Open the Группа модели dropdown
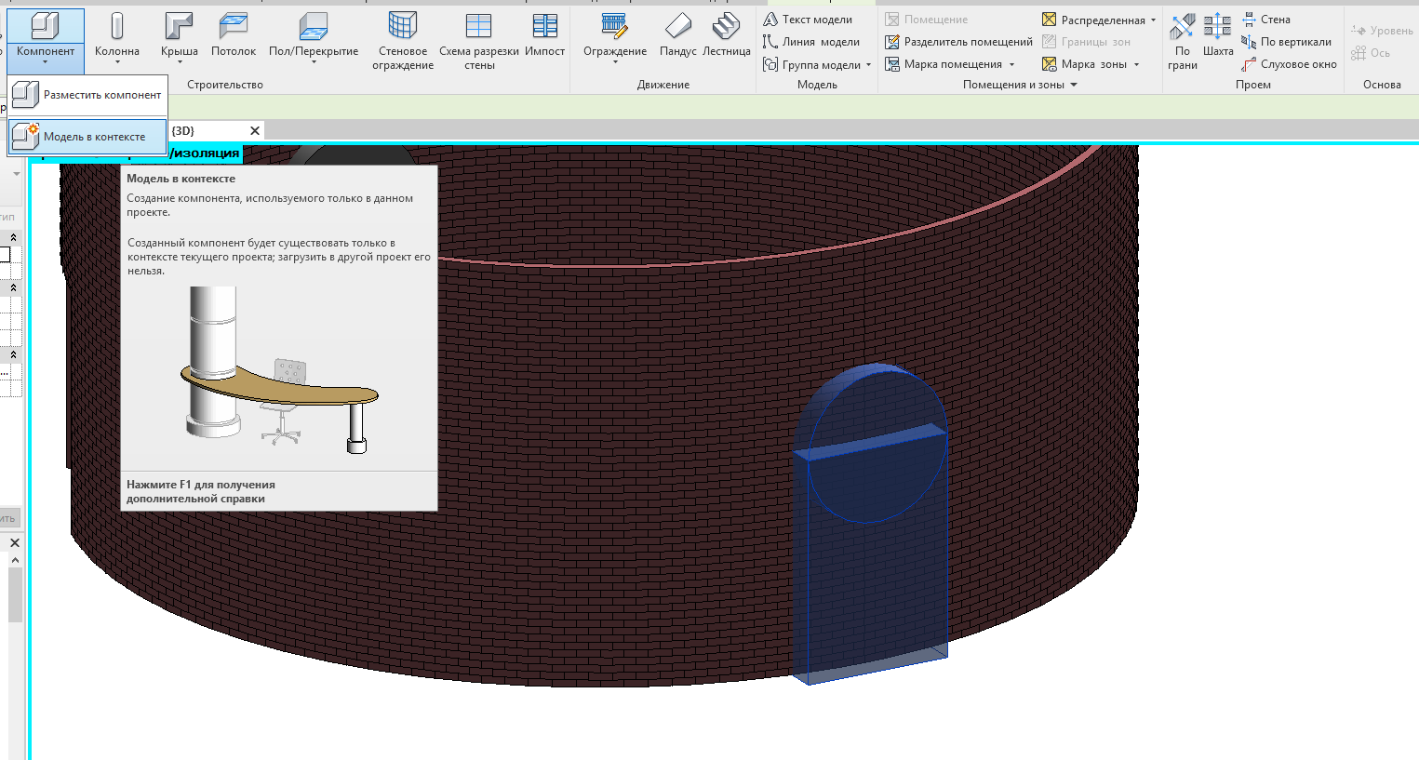The width and height of the screenshot is (1419, 760). coord(868,65)
